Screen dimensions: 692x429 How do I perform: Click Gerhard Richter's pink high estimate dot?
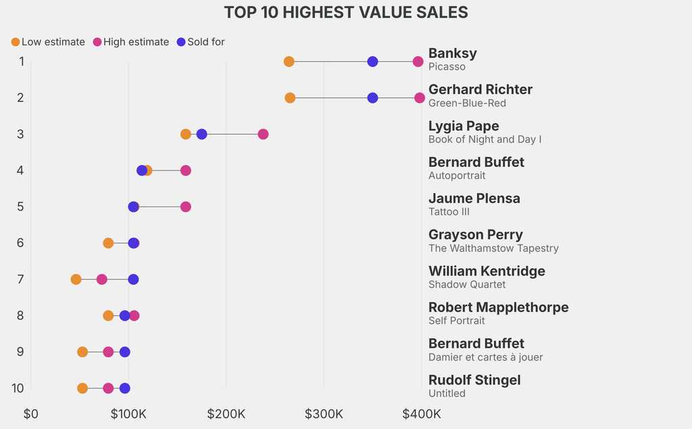pos(419,98)
